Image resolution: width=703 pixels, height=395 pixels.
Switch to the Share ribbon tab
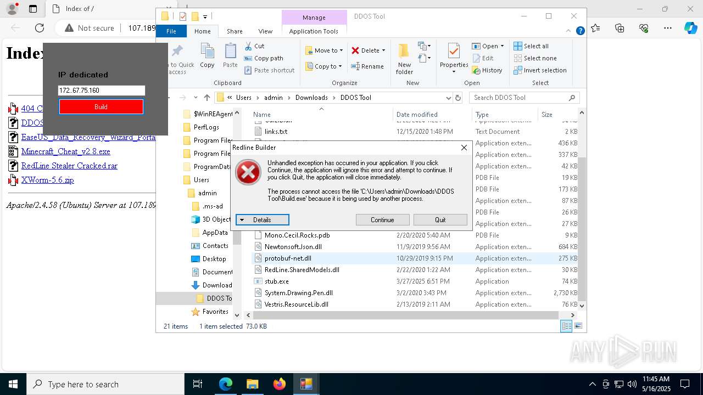coord(235,31)
